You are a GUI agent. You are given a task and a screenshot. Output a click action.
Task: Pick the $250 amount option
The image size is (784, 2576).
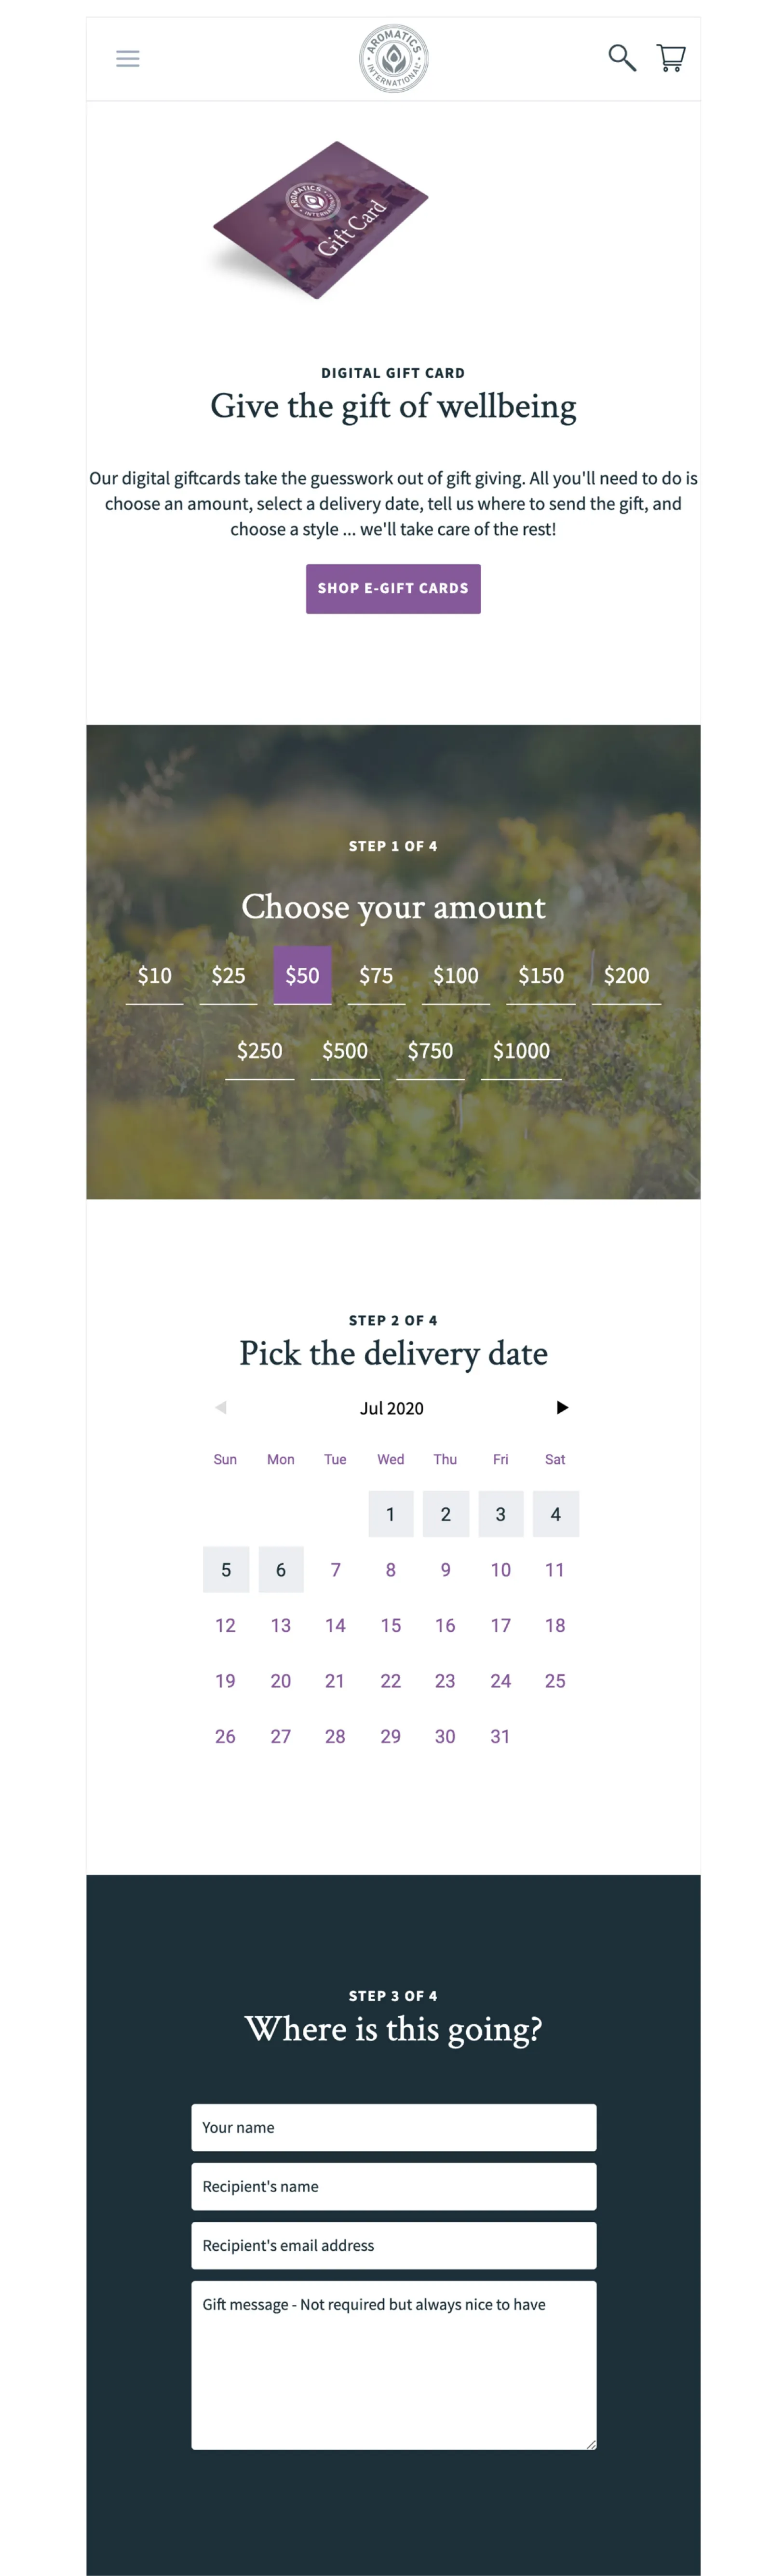click(x=260, y=1051)
